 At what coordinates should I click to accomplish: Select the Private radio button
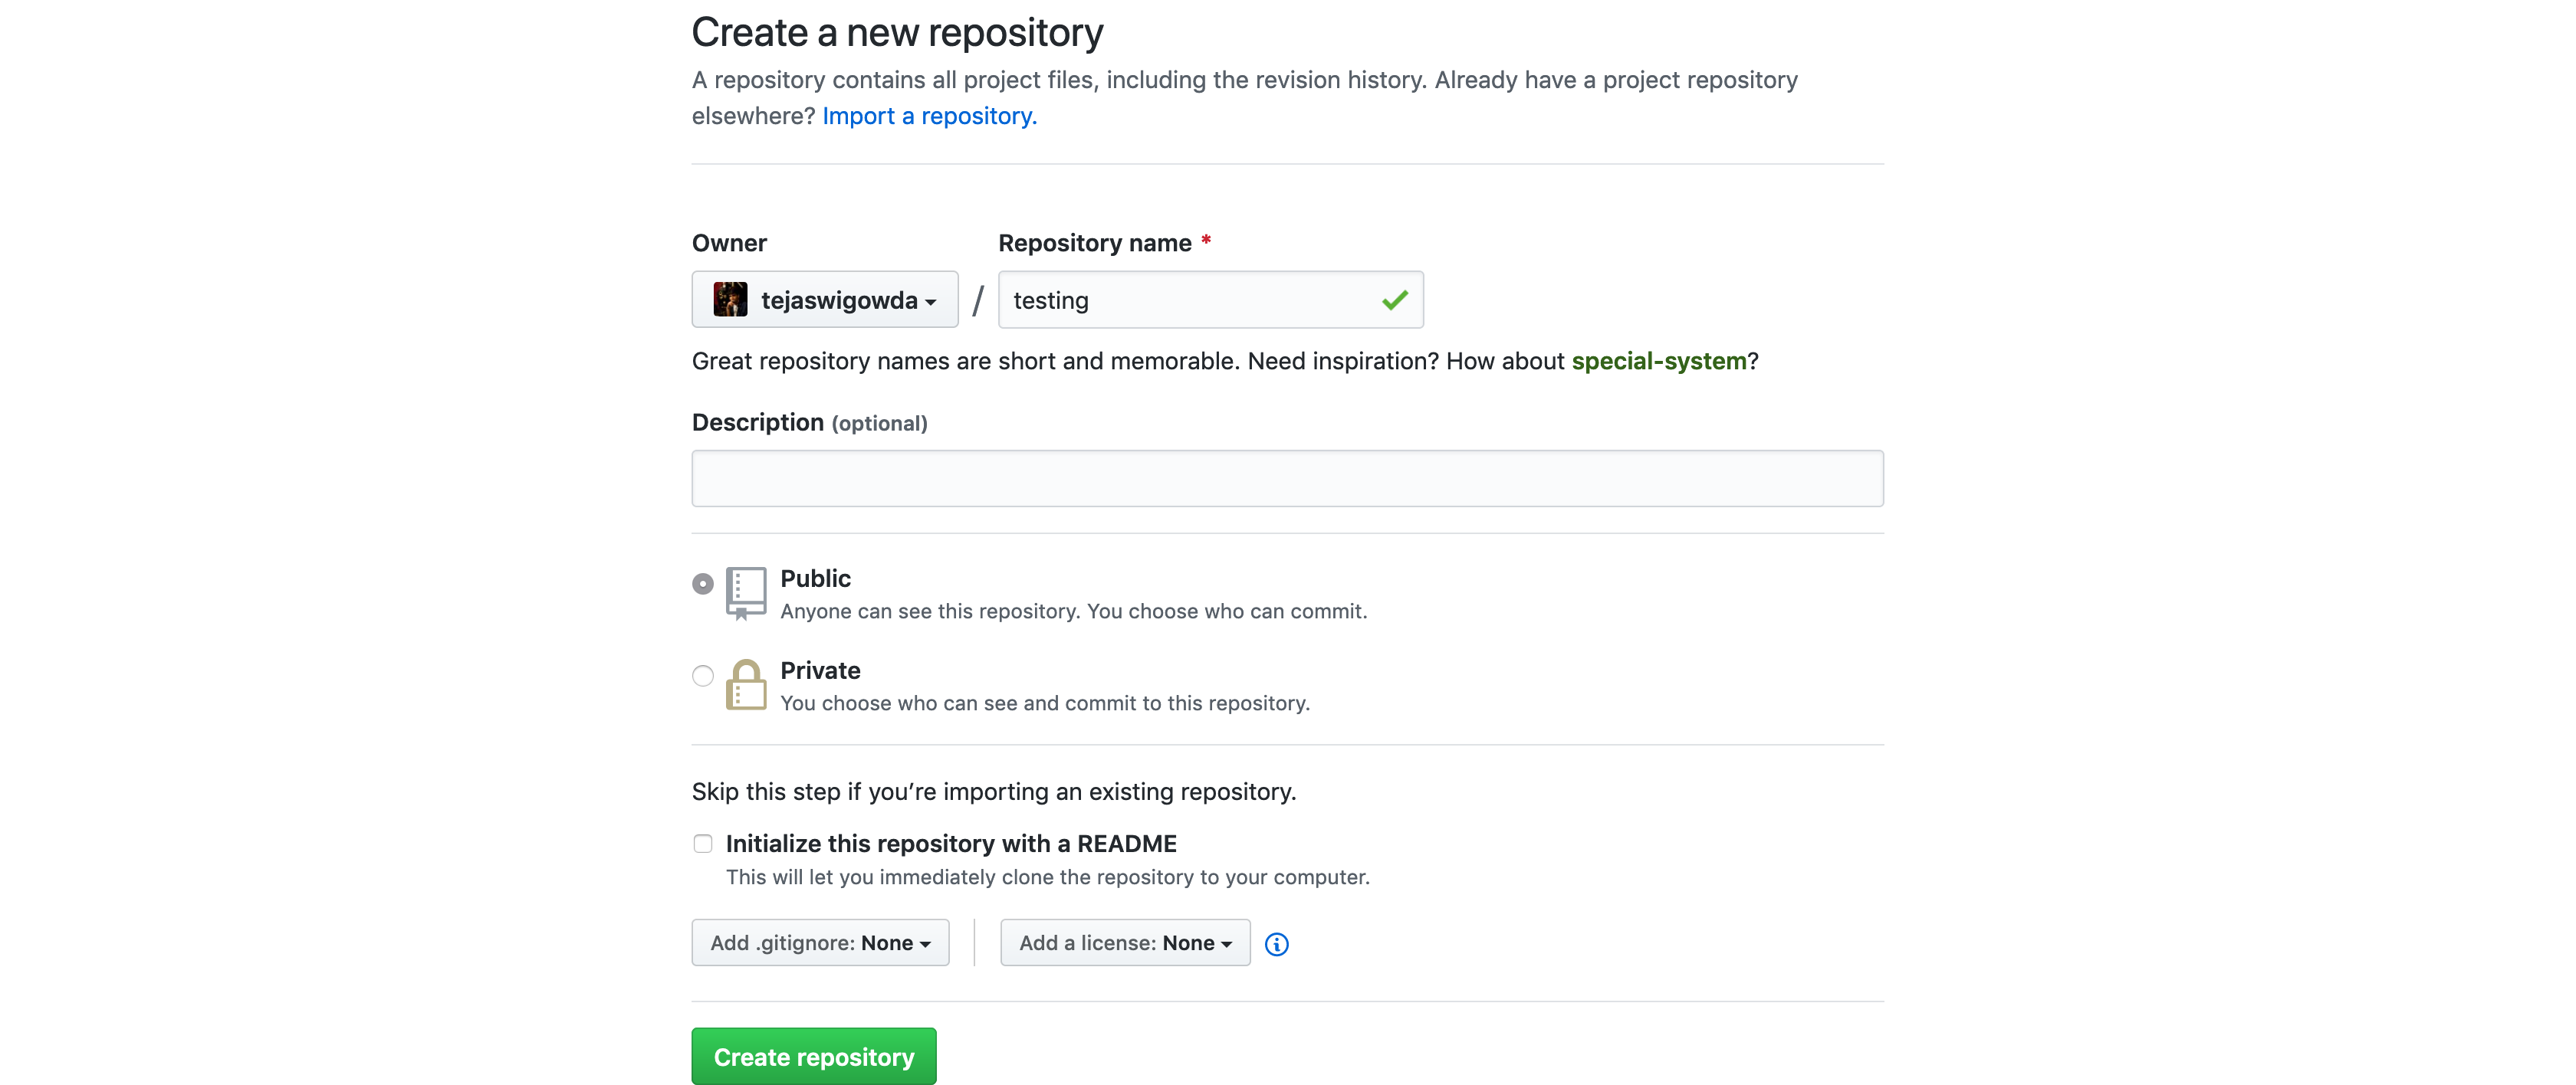pyautogui.click(x=703, y=675)
